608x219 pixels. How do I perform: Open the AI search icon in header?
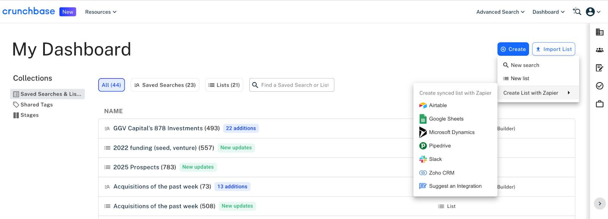[x=577, y=12]
